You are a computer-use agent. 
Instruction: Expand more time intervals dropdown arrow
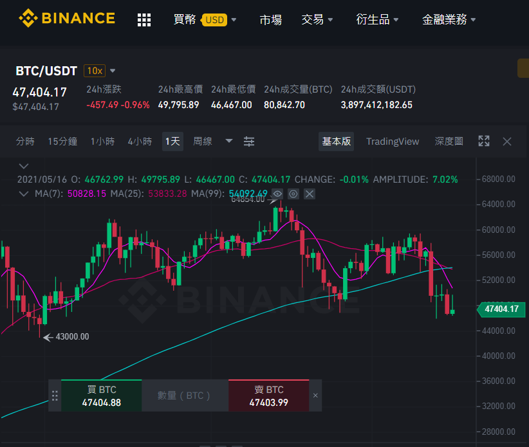tap(228, 141)
